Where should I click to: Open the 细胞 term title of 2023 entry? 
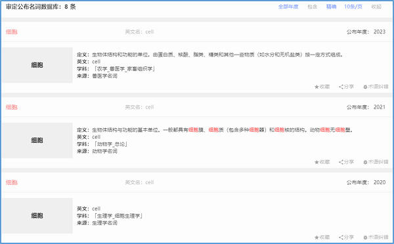(12, 32)
